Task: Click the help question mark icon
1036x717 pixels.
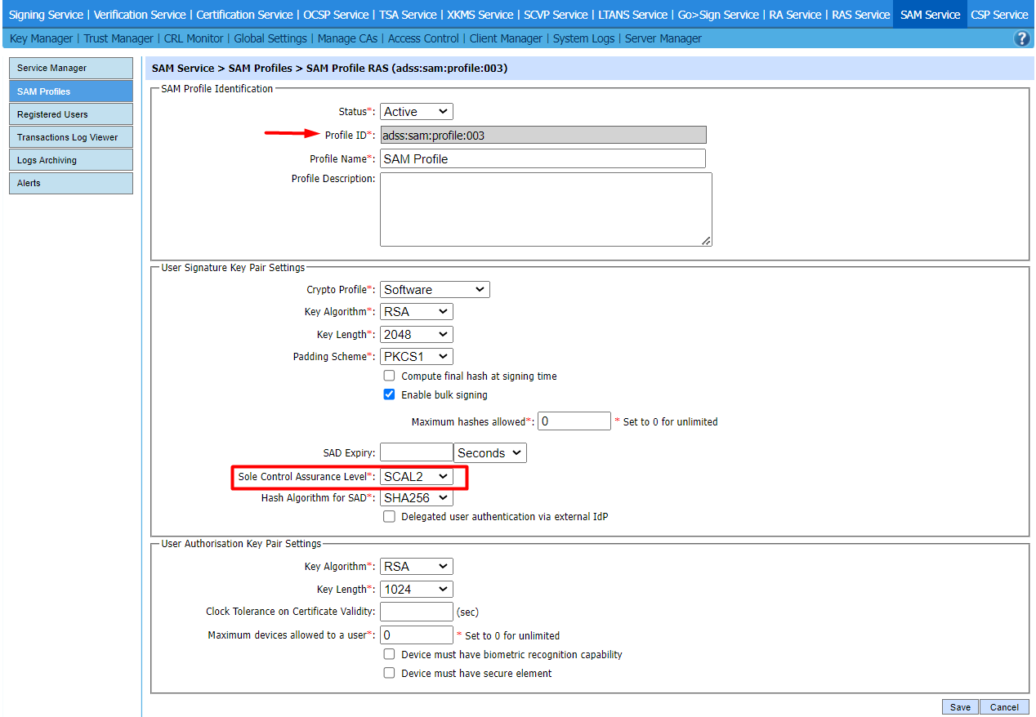Action: point(1021,38)
